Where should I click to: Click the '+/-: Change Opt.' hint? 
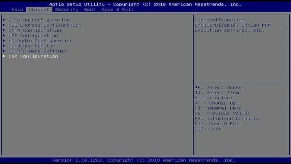point(218,103)
